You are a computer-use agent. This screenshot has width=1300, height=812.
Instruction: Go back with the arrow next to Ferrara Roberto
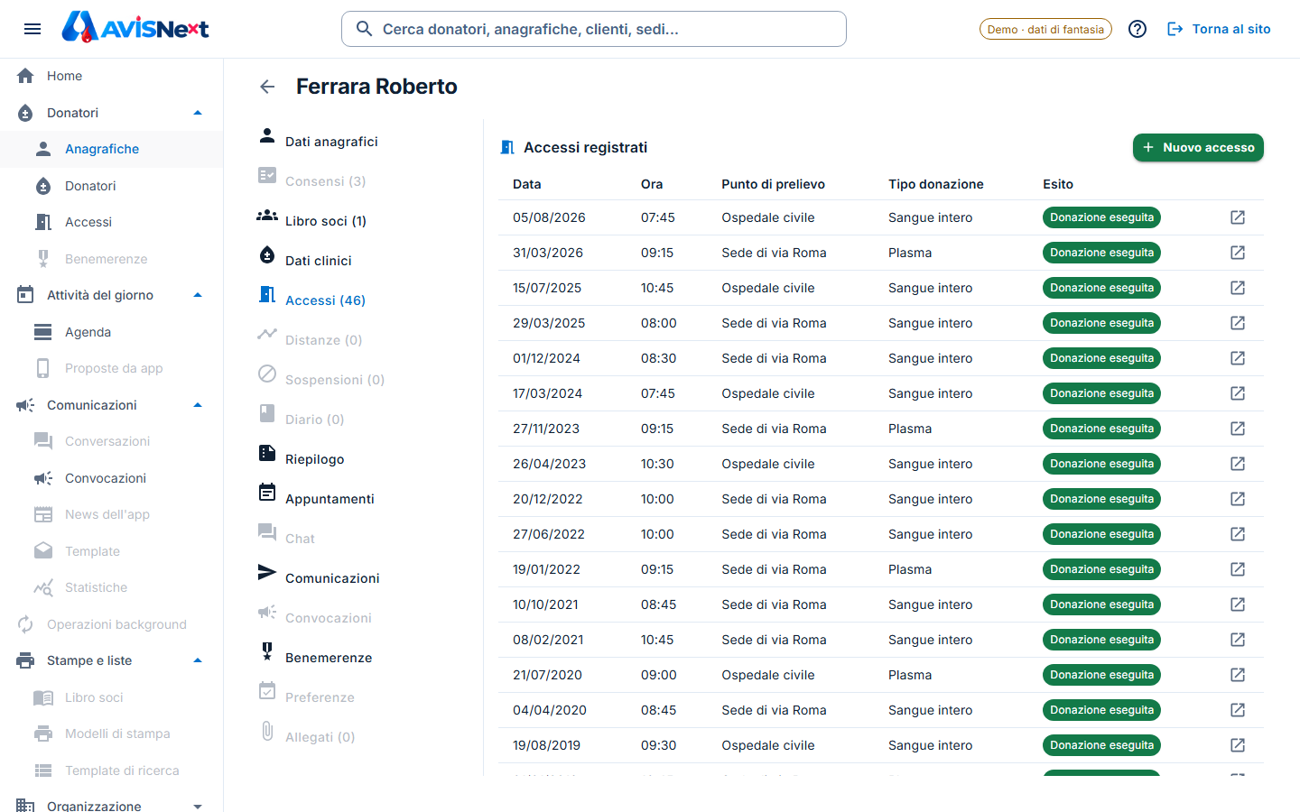[x=267, y=87]
